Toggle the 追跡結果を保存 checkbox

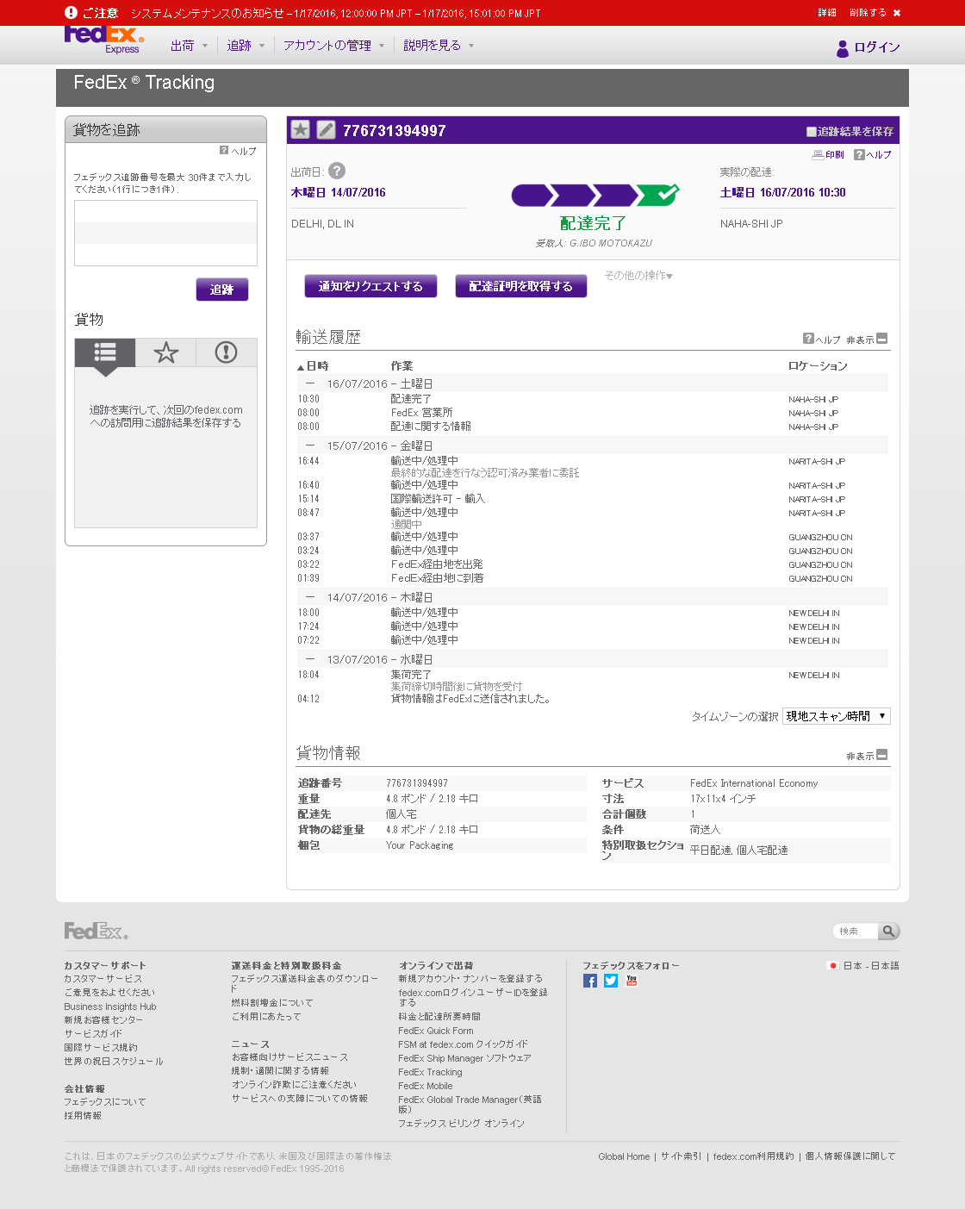812,132
